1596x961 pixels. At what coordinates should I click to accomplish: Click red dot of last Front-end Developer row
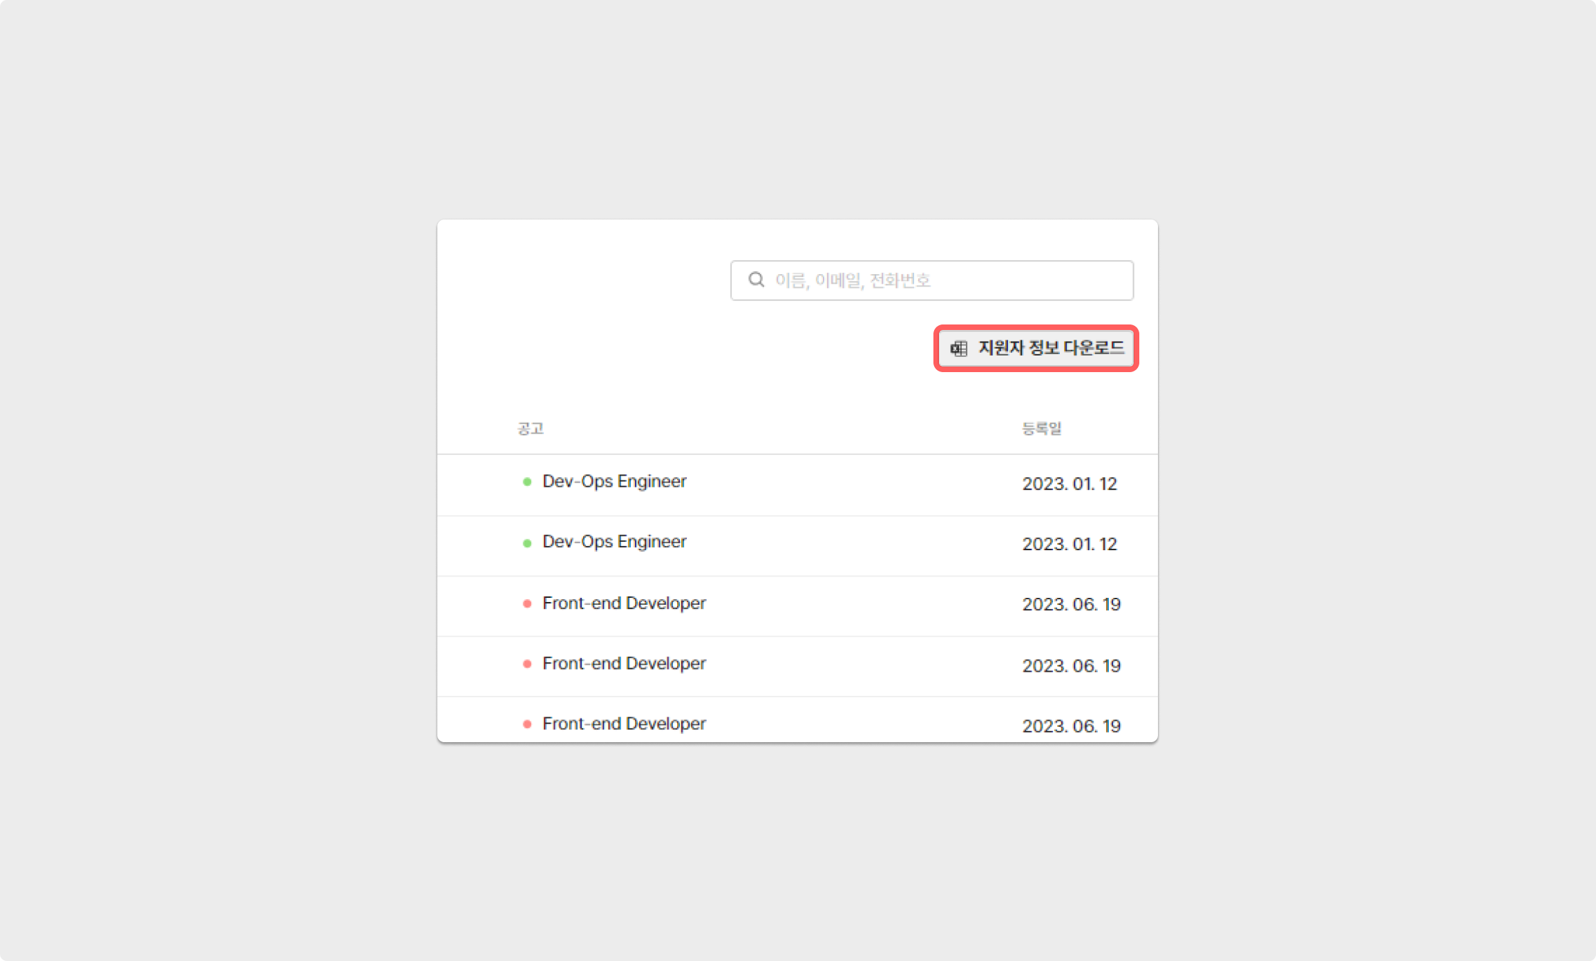tap(527, 724)
